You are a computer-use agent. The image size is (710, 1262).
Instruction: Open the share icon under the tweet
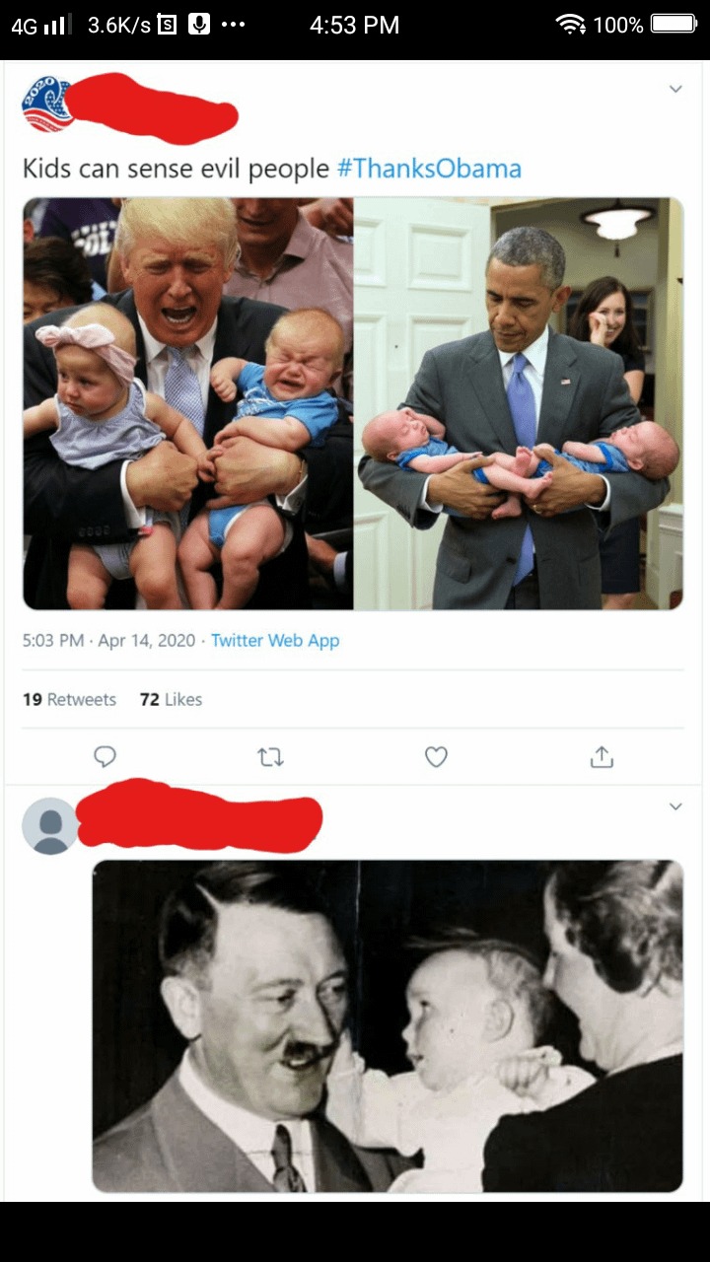tap(602, 756)
